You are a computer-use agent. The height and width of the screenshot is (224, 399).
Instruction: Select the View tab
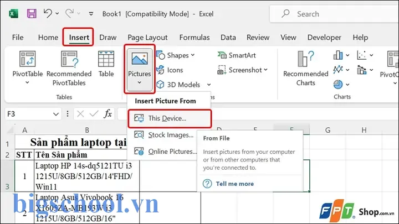point(288,38)
